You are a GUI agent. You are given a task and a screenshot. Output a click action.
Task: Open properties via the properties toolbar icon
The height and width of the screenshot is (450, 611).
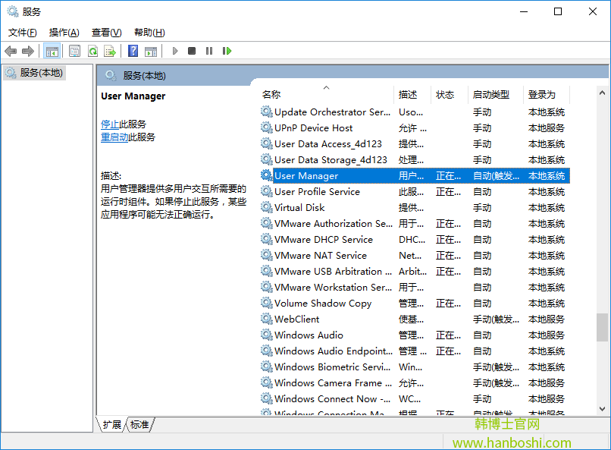click(x=73, y=51)
